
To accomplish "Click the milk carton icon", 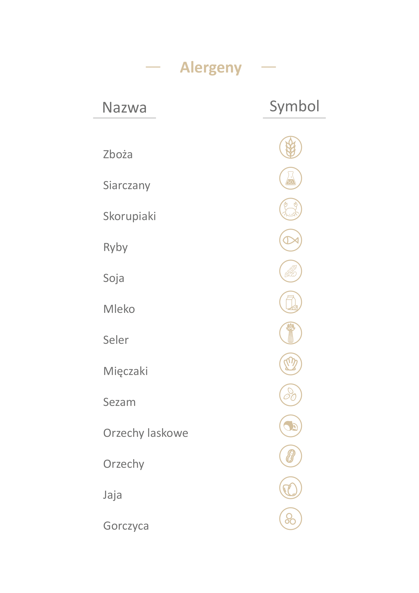I will [291, 302].
